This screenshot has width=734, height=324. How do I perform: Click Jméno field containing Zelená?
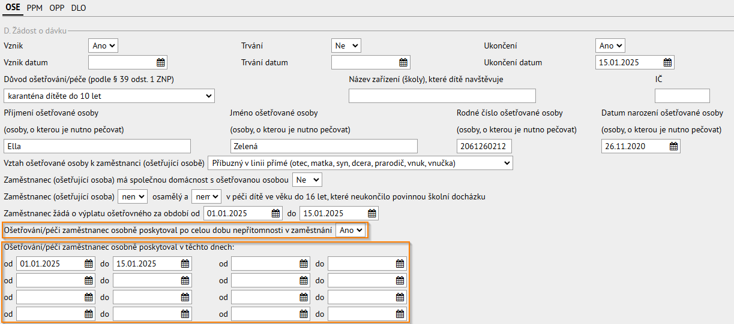[324, 146]
